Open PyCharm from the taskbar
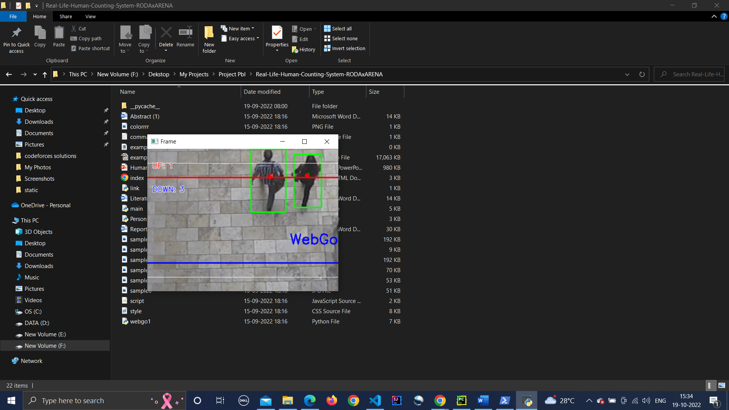 pos(461,401)
